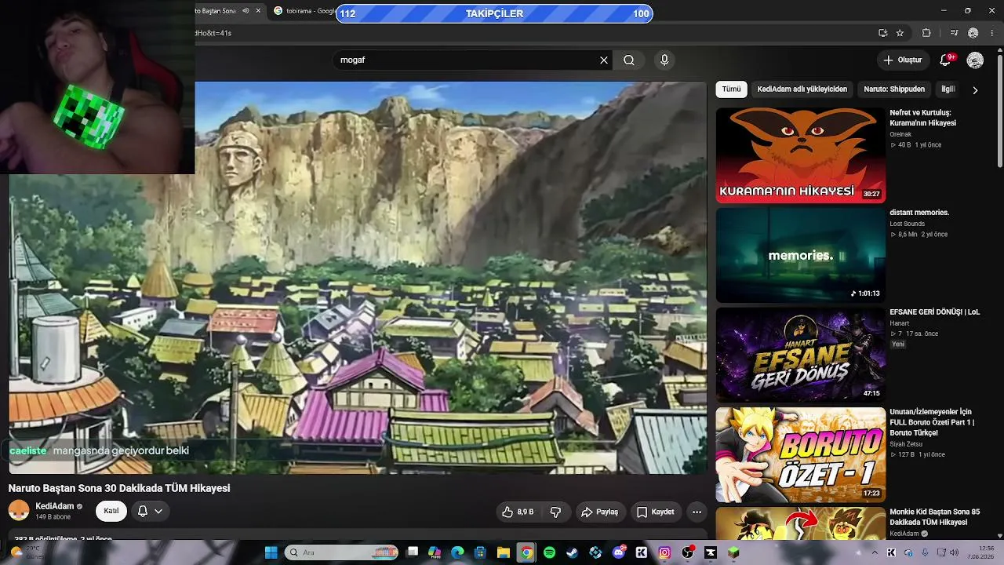Open File Explorer from taskbar
Viewport: 1004px width, 565px height.
503,552
